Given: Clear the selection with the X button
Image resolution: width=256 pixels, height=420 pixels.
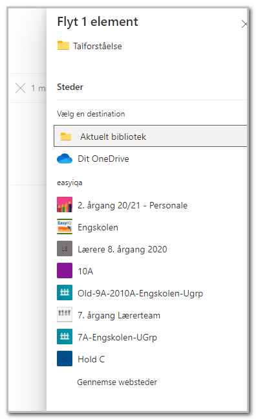Looking at the screenshot, I should coord(20,88).
